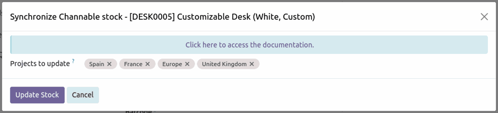Image resolution: width=498 pixels, height=113 pixels.
Task: Click the Projects to update label
Action: click(40, 64)
